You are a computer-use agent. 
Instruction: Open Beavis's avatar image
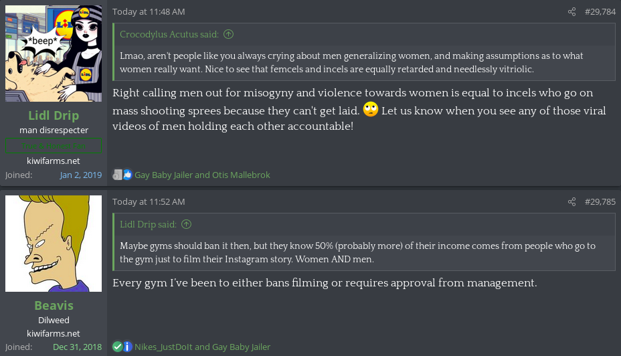pos(54,244)
